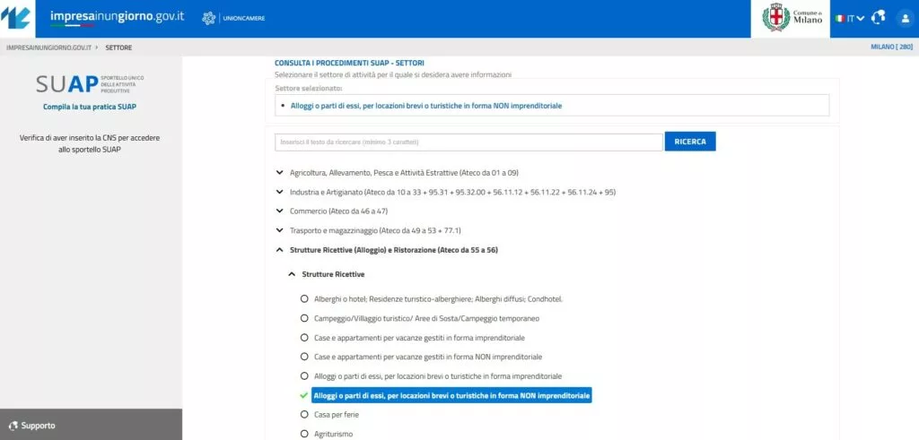The height and width of the screenshot is (440, 919).
Task: Click the Supporto speech bubble icon
Action: pos(13,425)
